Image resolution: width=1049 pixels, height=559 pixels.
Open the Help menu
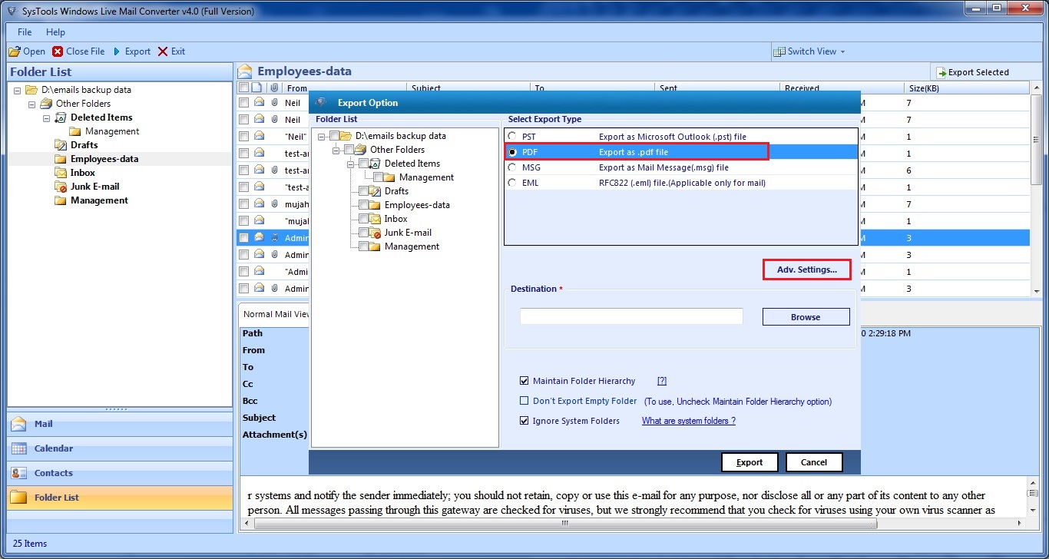[55, 32]
